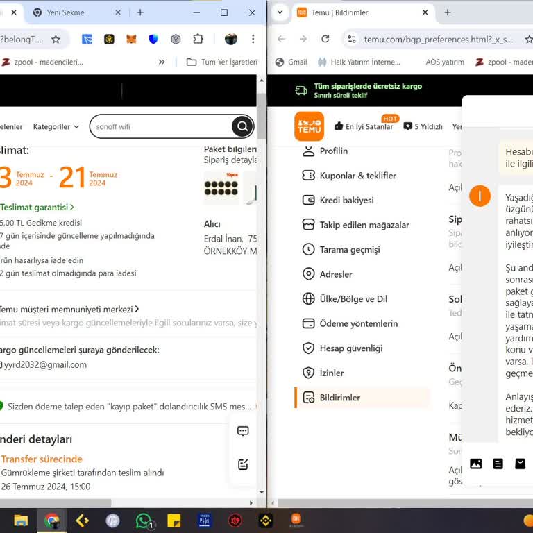
Task: Open the feedback note floating icon
Action: click(x=243, y=464)
